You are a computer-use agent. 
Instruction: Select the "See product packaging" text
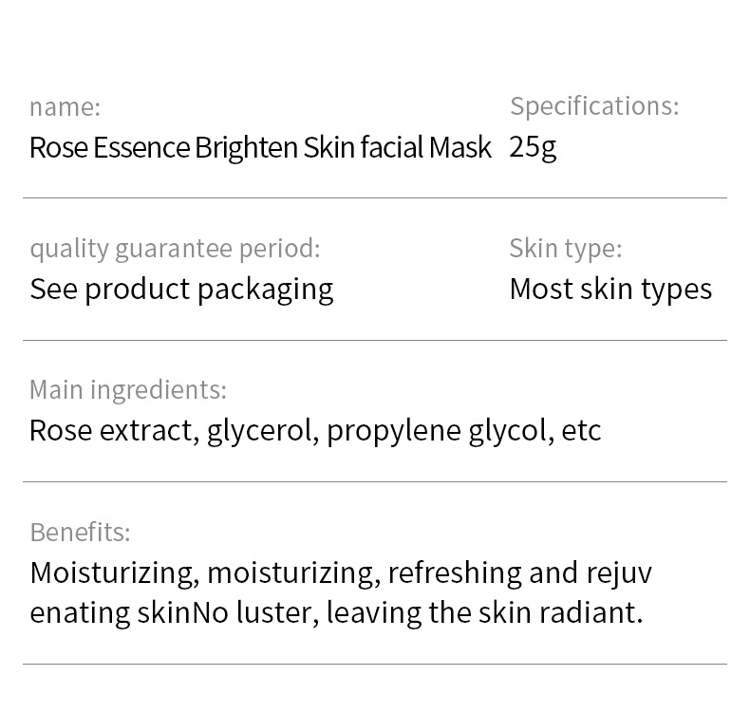[x=181, y=290]
